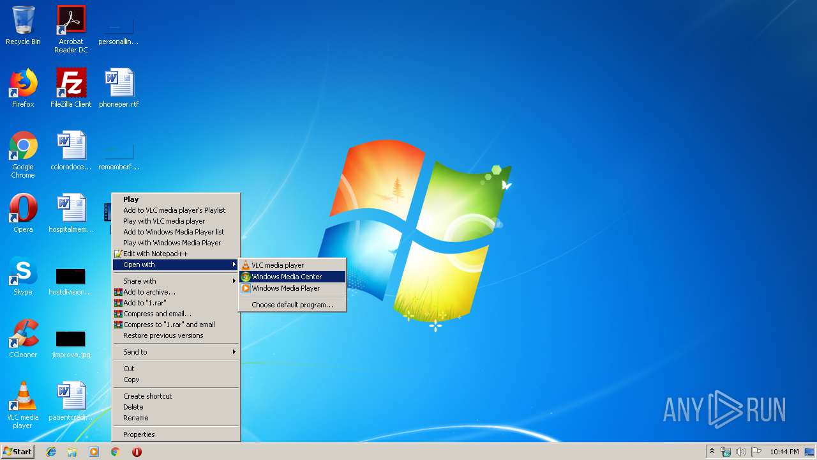Screen dimensions: 817x460
Task: Choose Add to Windows Media Player list
Action: pyautogui.click(x=176, y=232)
